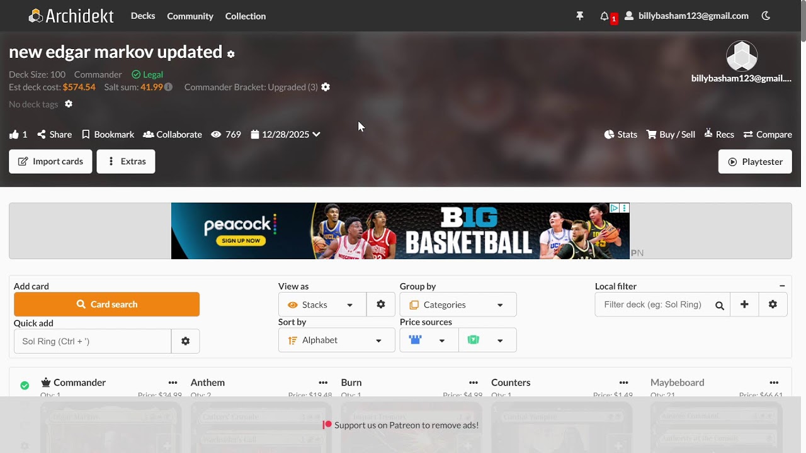Open Counters category options menu

click(x=623, y=383)
